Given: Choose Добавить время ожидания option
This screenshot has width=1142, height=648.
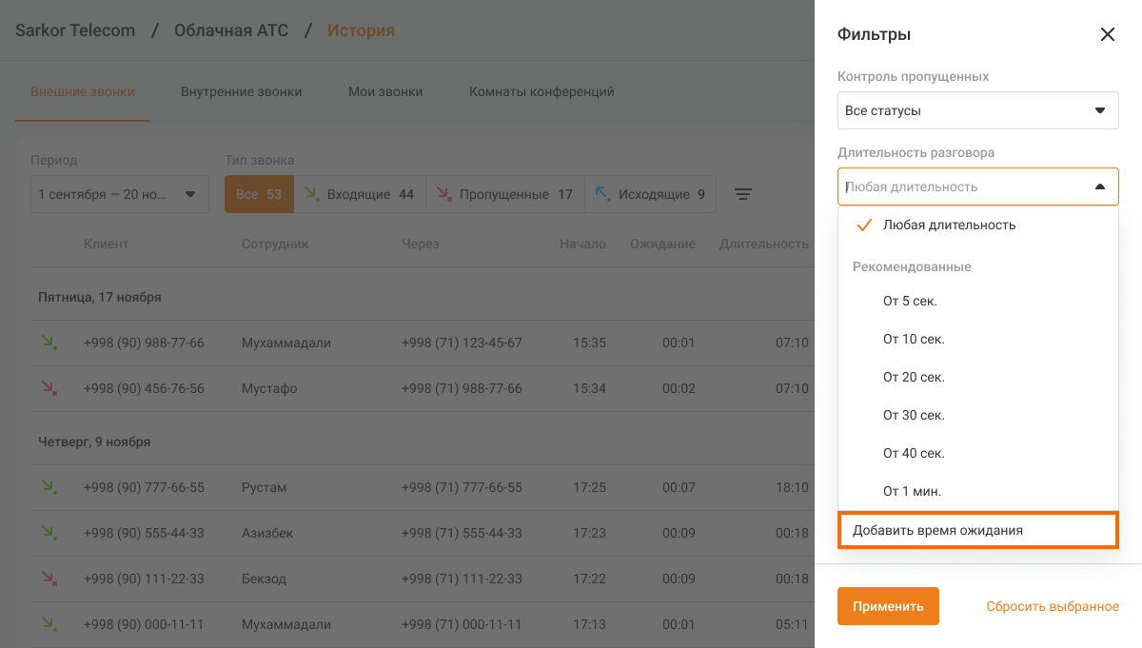Looking at the screenshot, I should point(977,530).
